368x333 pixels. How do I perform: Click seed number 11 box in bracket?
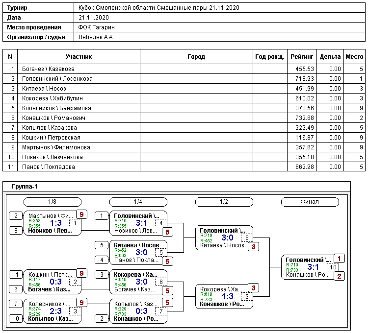tap(16, 274)
